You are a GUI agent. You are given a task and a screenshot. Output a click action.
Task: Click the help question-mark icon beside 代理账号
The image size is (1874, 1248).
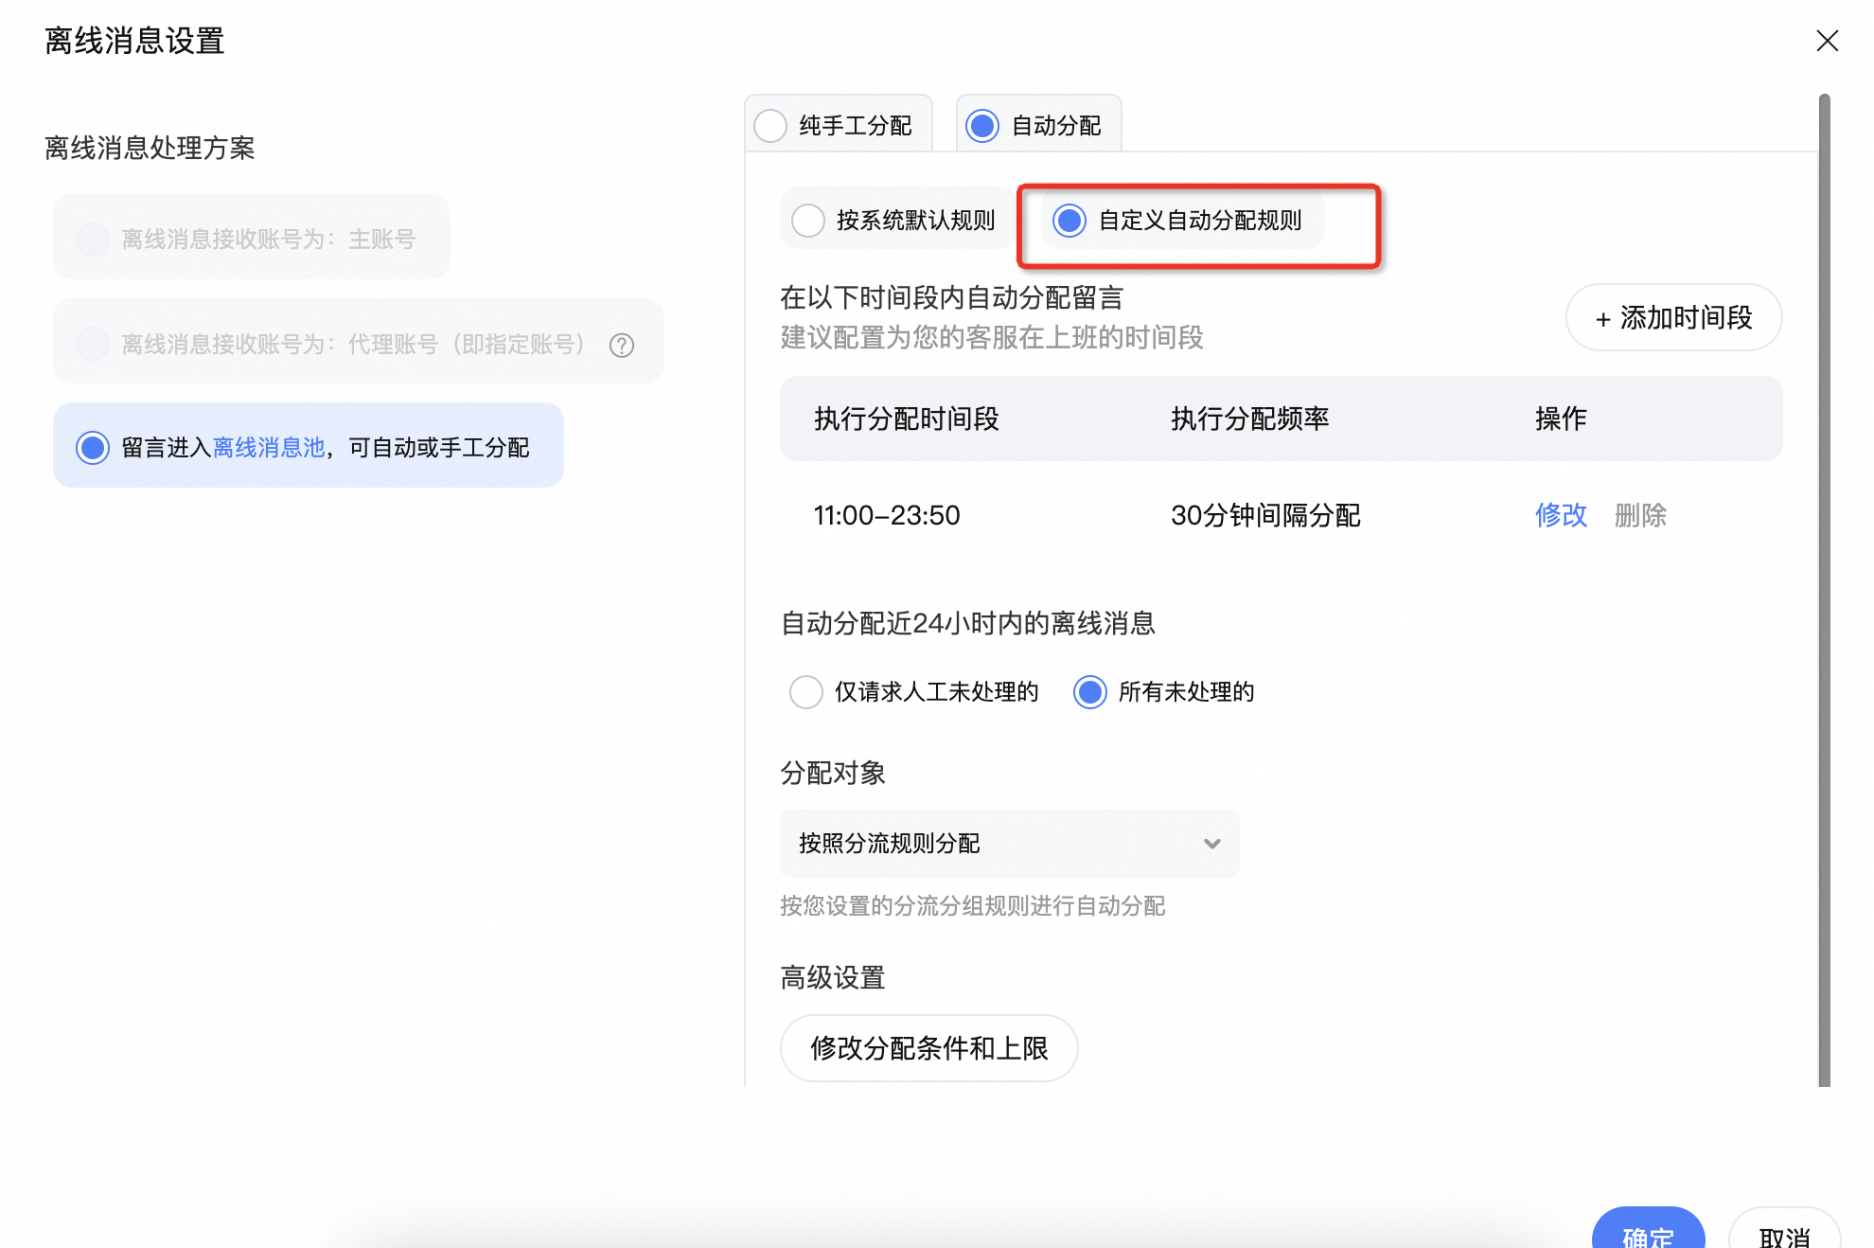(x=622, y=346)
